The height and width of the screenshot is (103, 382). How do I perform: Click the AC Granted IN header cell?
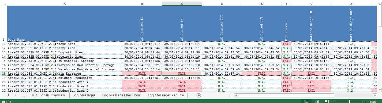[142, 24]
